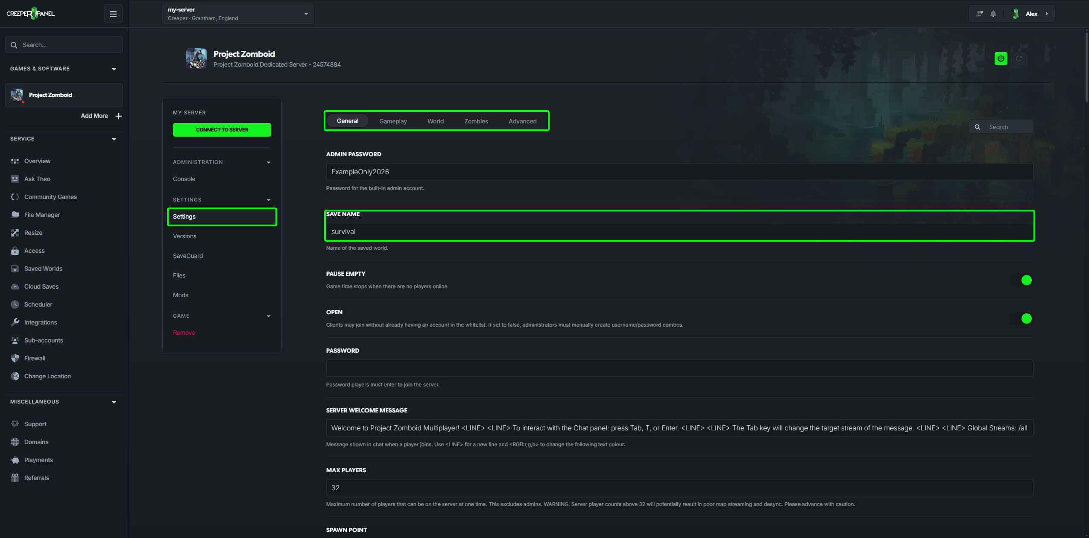
Task: Open Mods in the server menu
Action: tap(181, 295)
